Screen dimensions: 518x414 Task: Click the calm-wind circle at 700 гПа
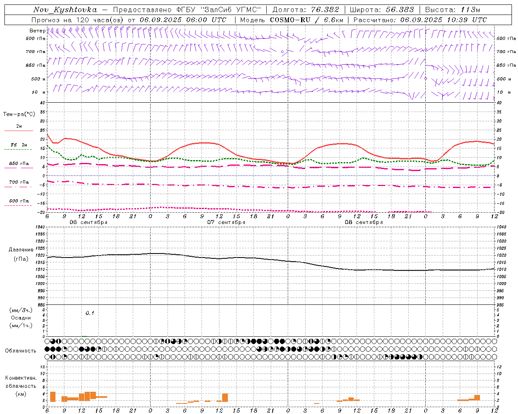pos(282,52)
